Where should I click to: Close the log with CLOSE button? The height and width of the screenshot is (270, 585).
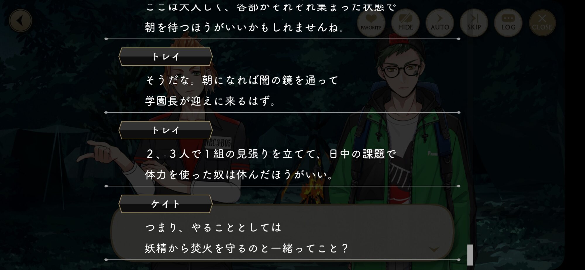tap(542, 23)
